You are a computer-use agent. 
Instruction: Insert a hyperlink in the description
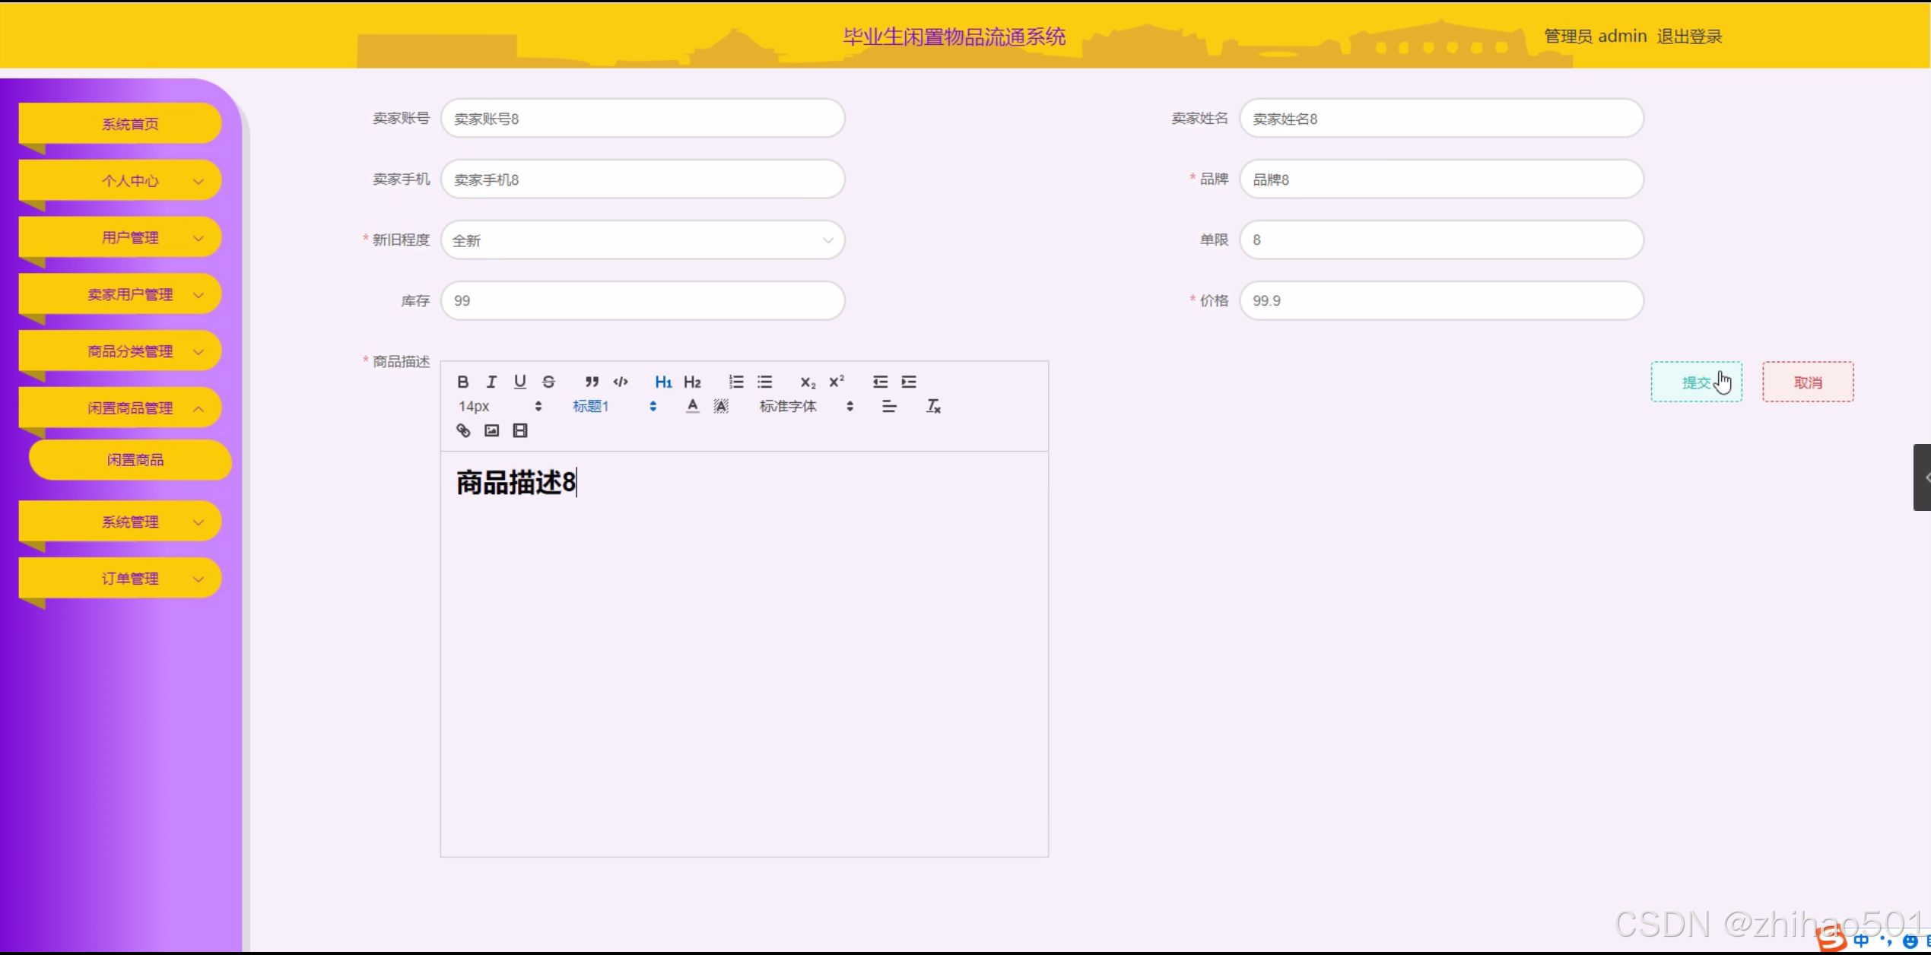463,430
